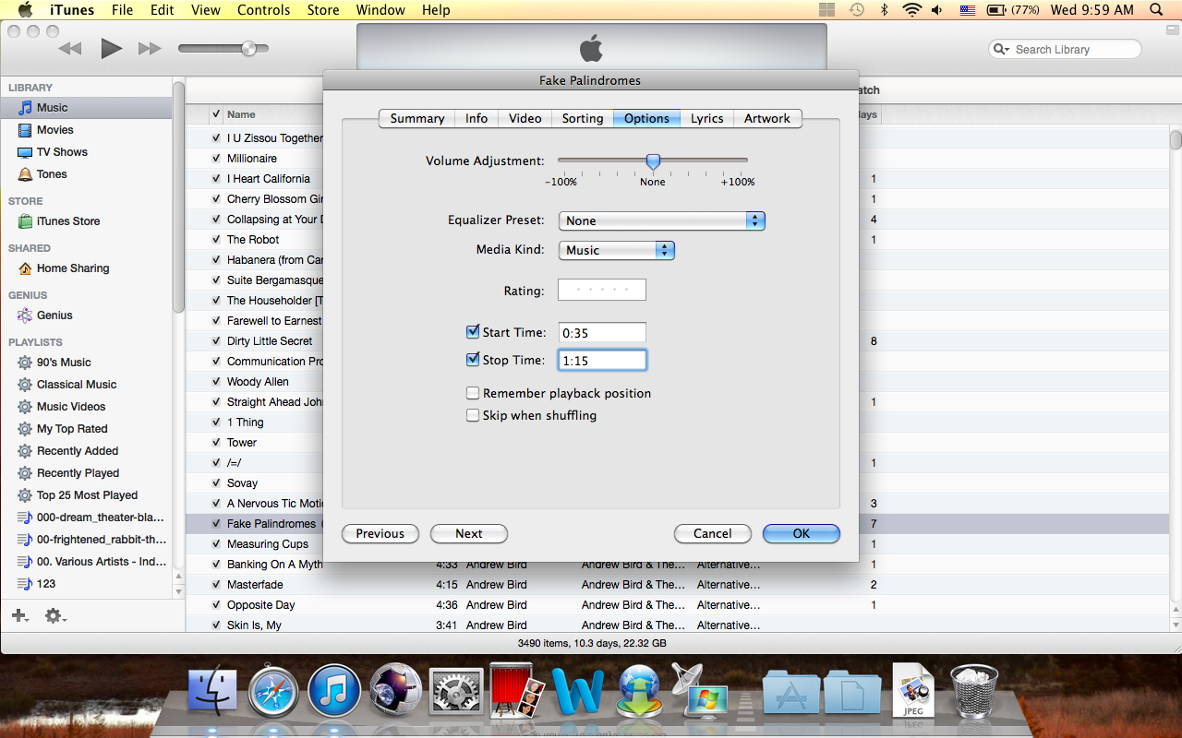
Task: Open the Store menu in menu bar
Action: [323, 10]
